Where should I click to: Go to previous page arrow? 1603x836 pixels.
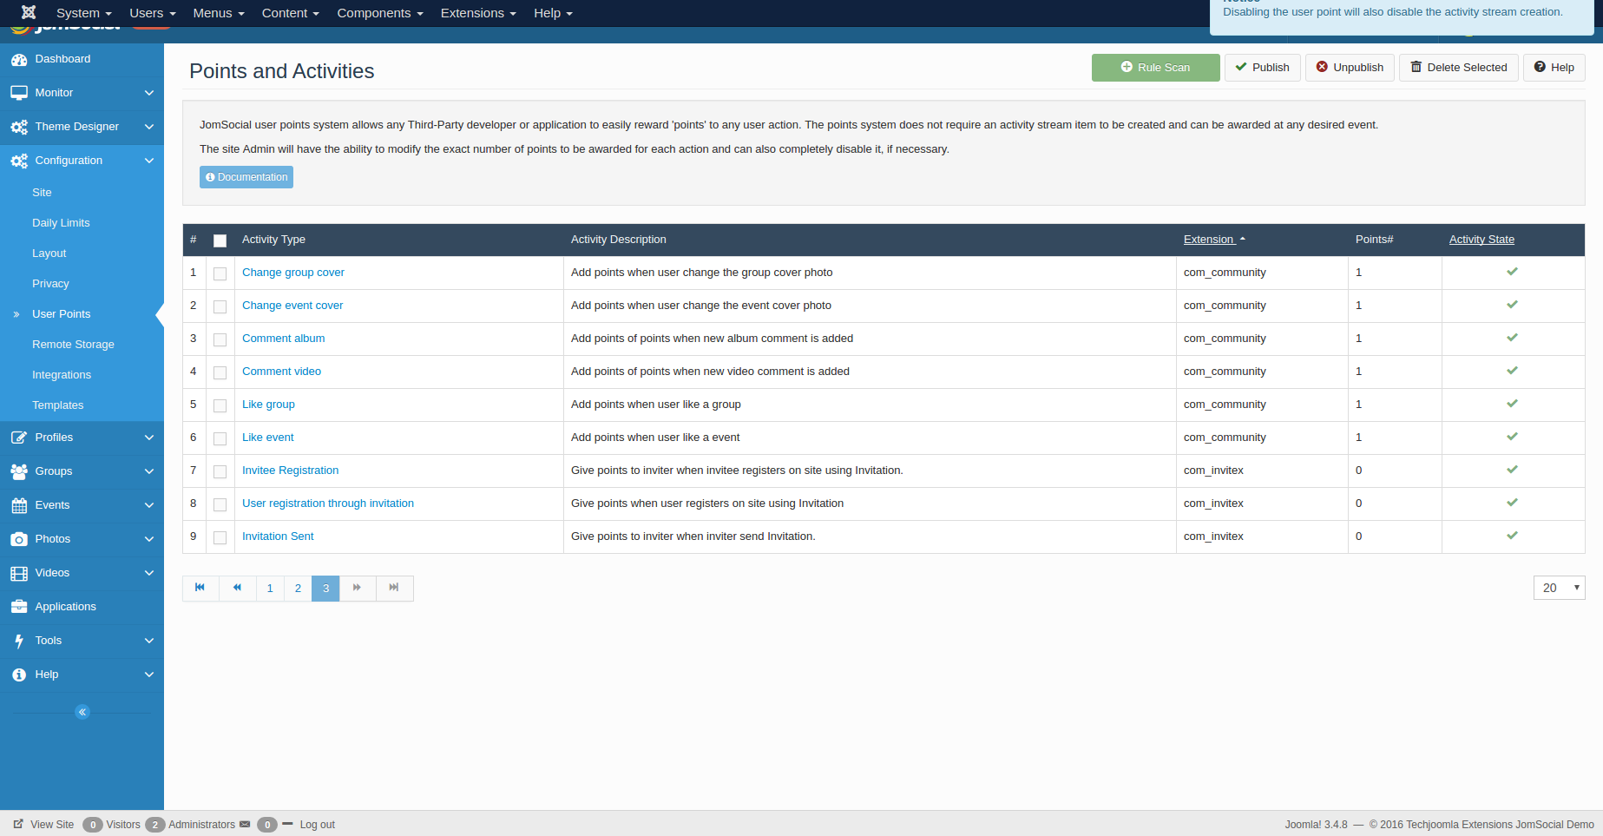(x=237, y=588)
